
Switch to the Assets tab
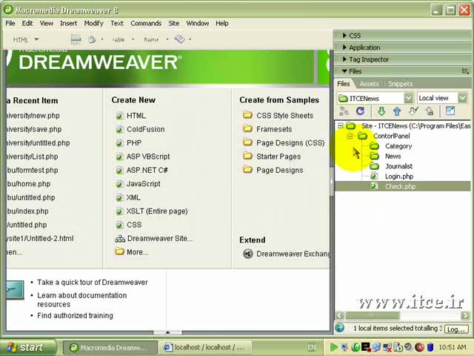[x=369, y=84]
